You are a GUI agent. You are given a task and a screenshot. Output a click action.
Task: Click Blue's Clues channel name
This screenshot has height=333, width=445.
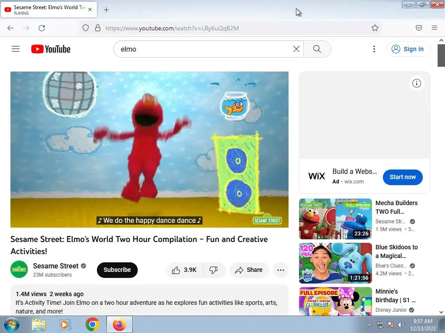coord(391,266)
